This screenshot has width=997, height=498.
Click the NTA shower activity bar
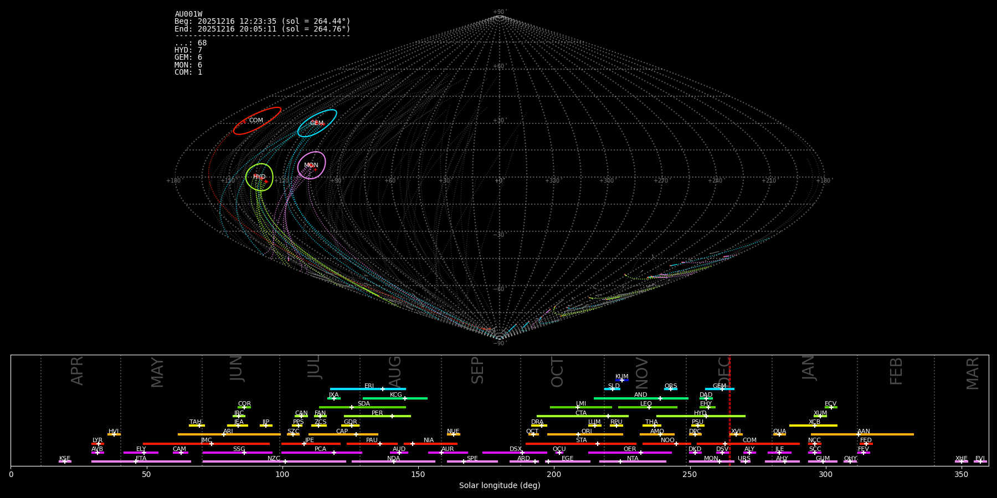pos(633,461)
